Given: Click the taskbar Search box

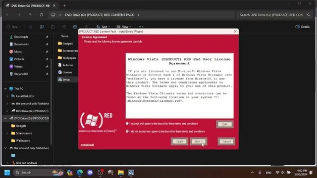Looking at the screenshot, I should pyautogui.click(x=39, y=173).
